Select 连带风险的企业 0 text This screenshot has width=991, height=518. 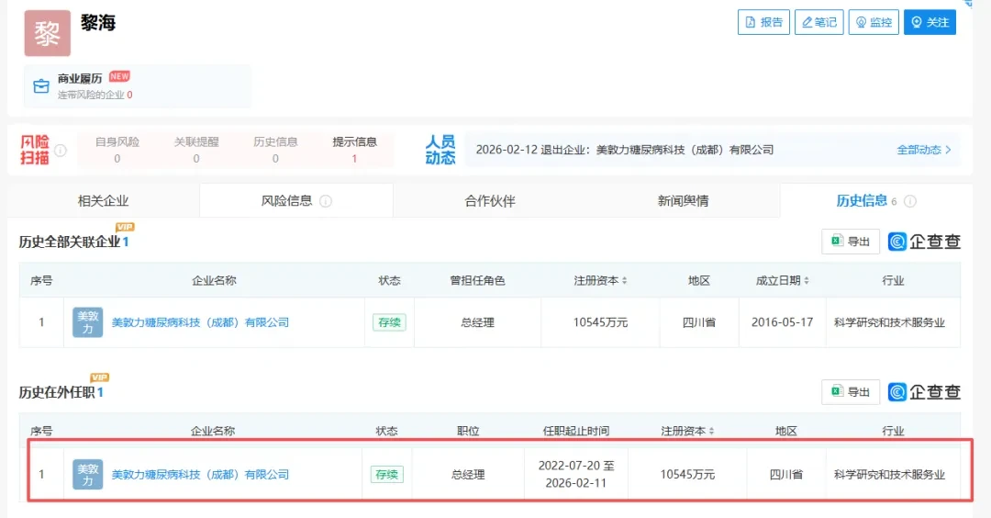click(95, 95)
